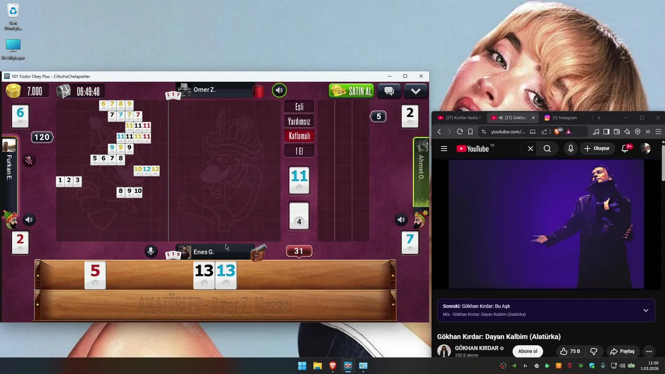Click the SATIN AL purchase button
This screenshot has width=665, height=374.
(x=351, y=91)
